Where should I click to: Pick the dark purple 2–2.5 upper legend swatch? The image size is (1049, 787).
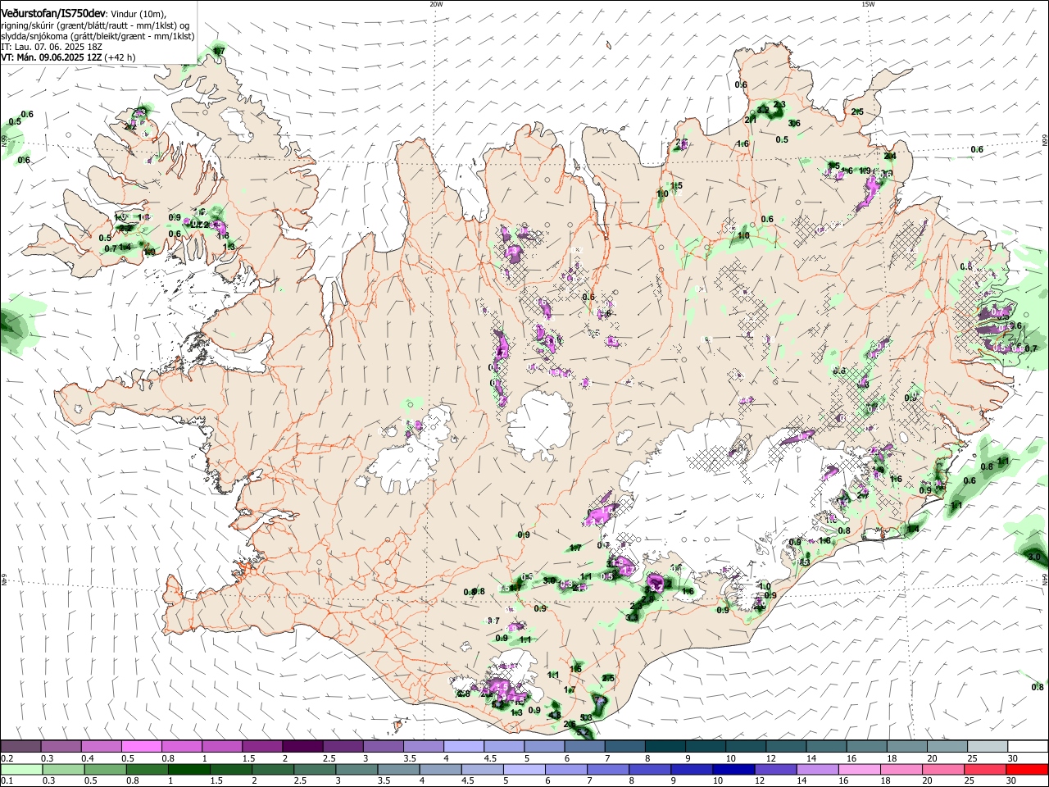(302, 747)
